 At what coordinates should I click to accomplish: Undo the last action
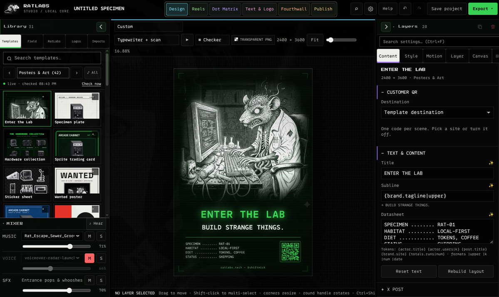pyautogui.click(x=405, y=9)
